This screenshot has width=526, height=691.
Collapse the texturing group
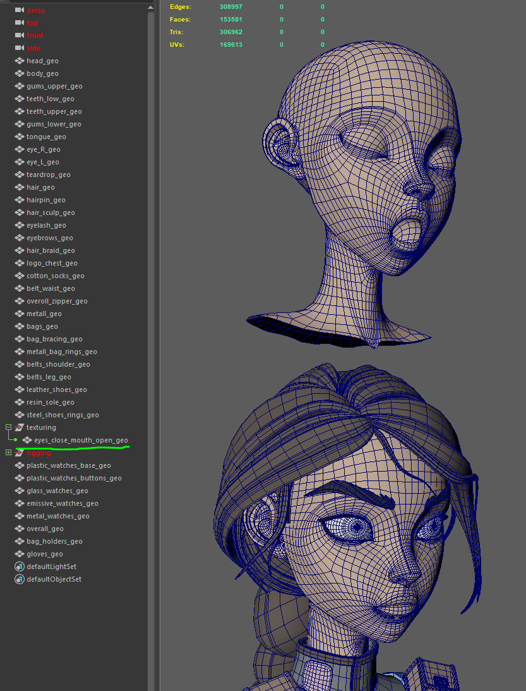8,427
